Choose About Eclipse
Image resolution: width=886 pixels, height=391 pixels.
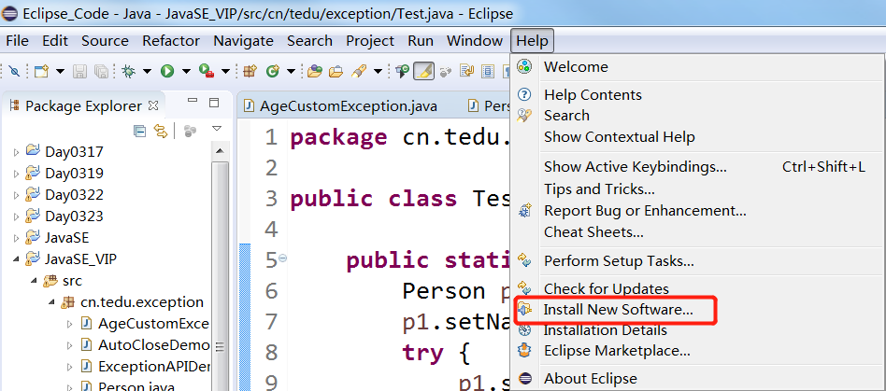pyautogui.click(x=698, y=379)
